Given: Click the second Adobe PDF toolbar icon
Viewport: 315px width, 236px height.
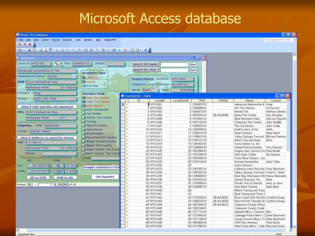Looking at the screenshot, I should point(25,45).
